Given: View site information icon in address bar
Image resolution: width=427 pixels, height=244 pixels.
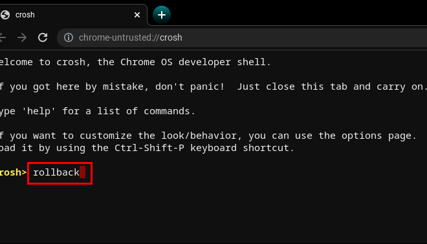Looking at the screenshot, I should point(69,37).
